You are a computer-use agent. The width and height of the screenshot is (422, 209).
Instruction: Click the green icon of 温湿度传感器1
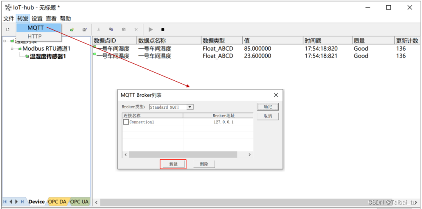27,56
